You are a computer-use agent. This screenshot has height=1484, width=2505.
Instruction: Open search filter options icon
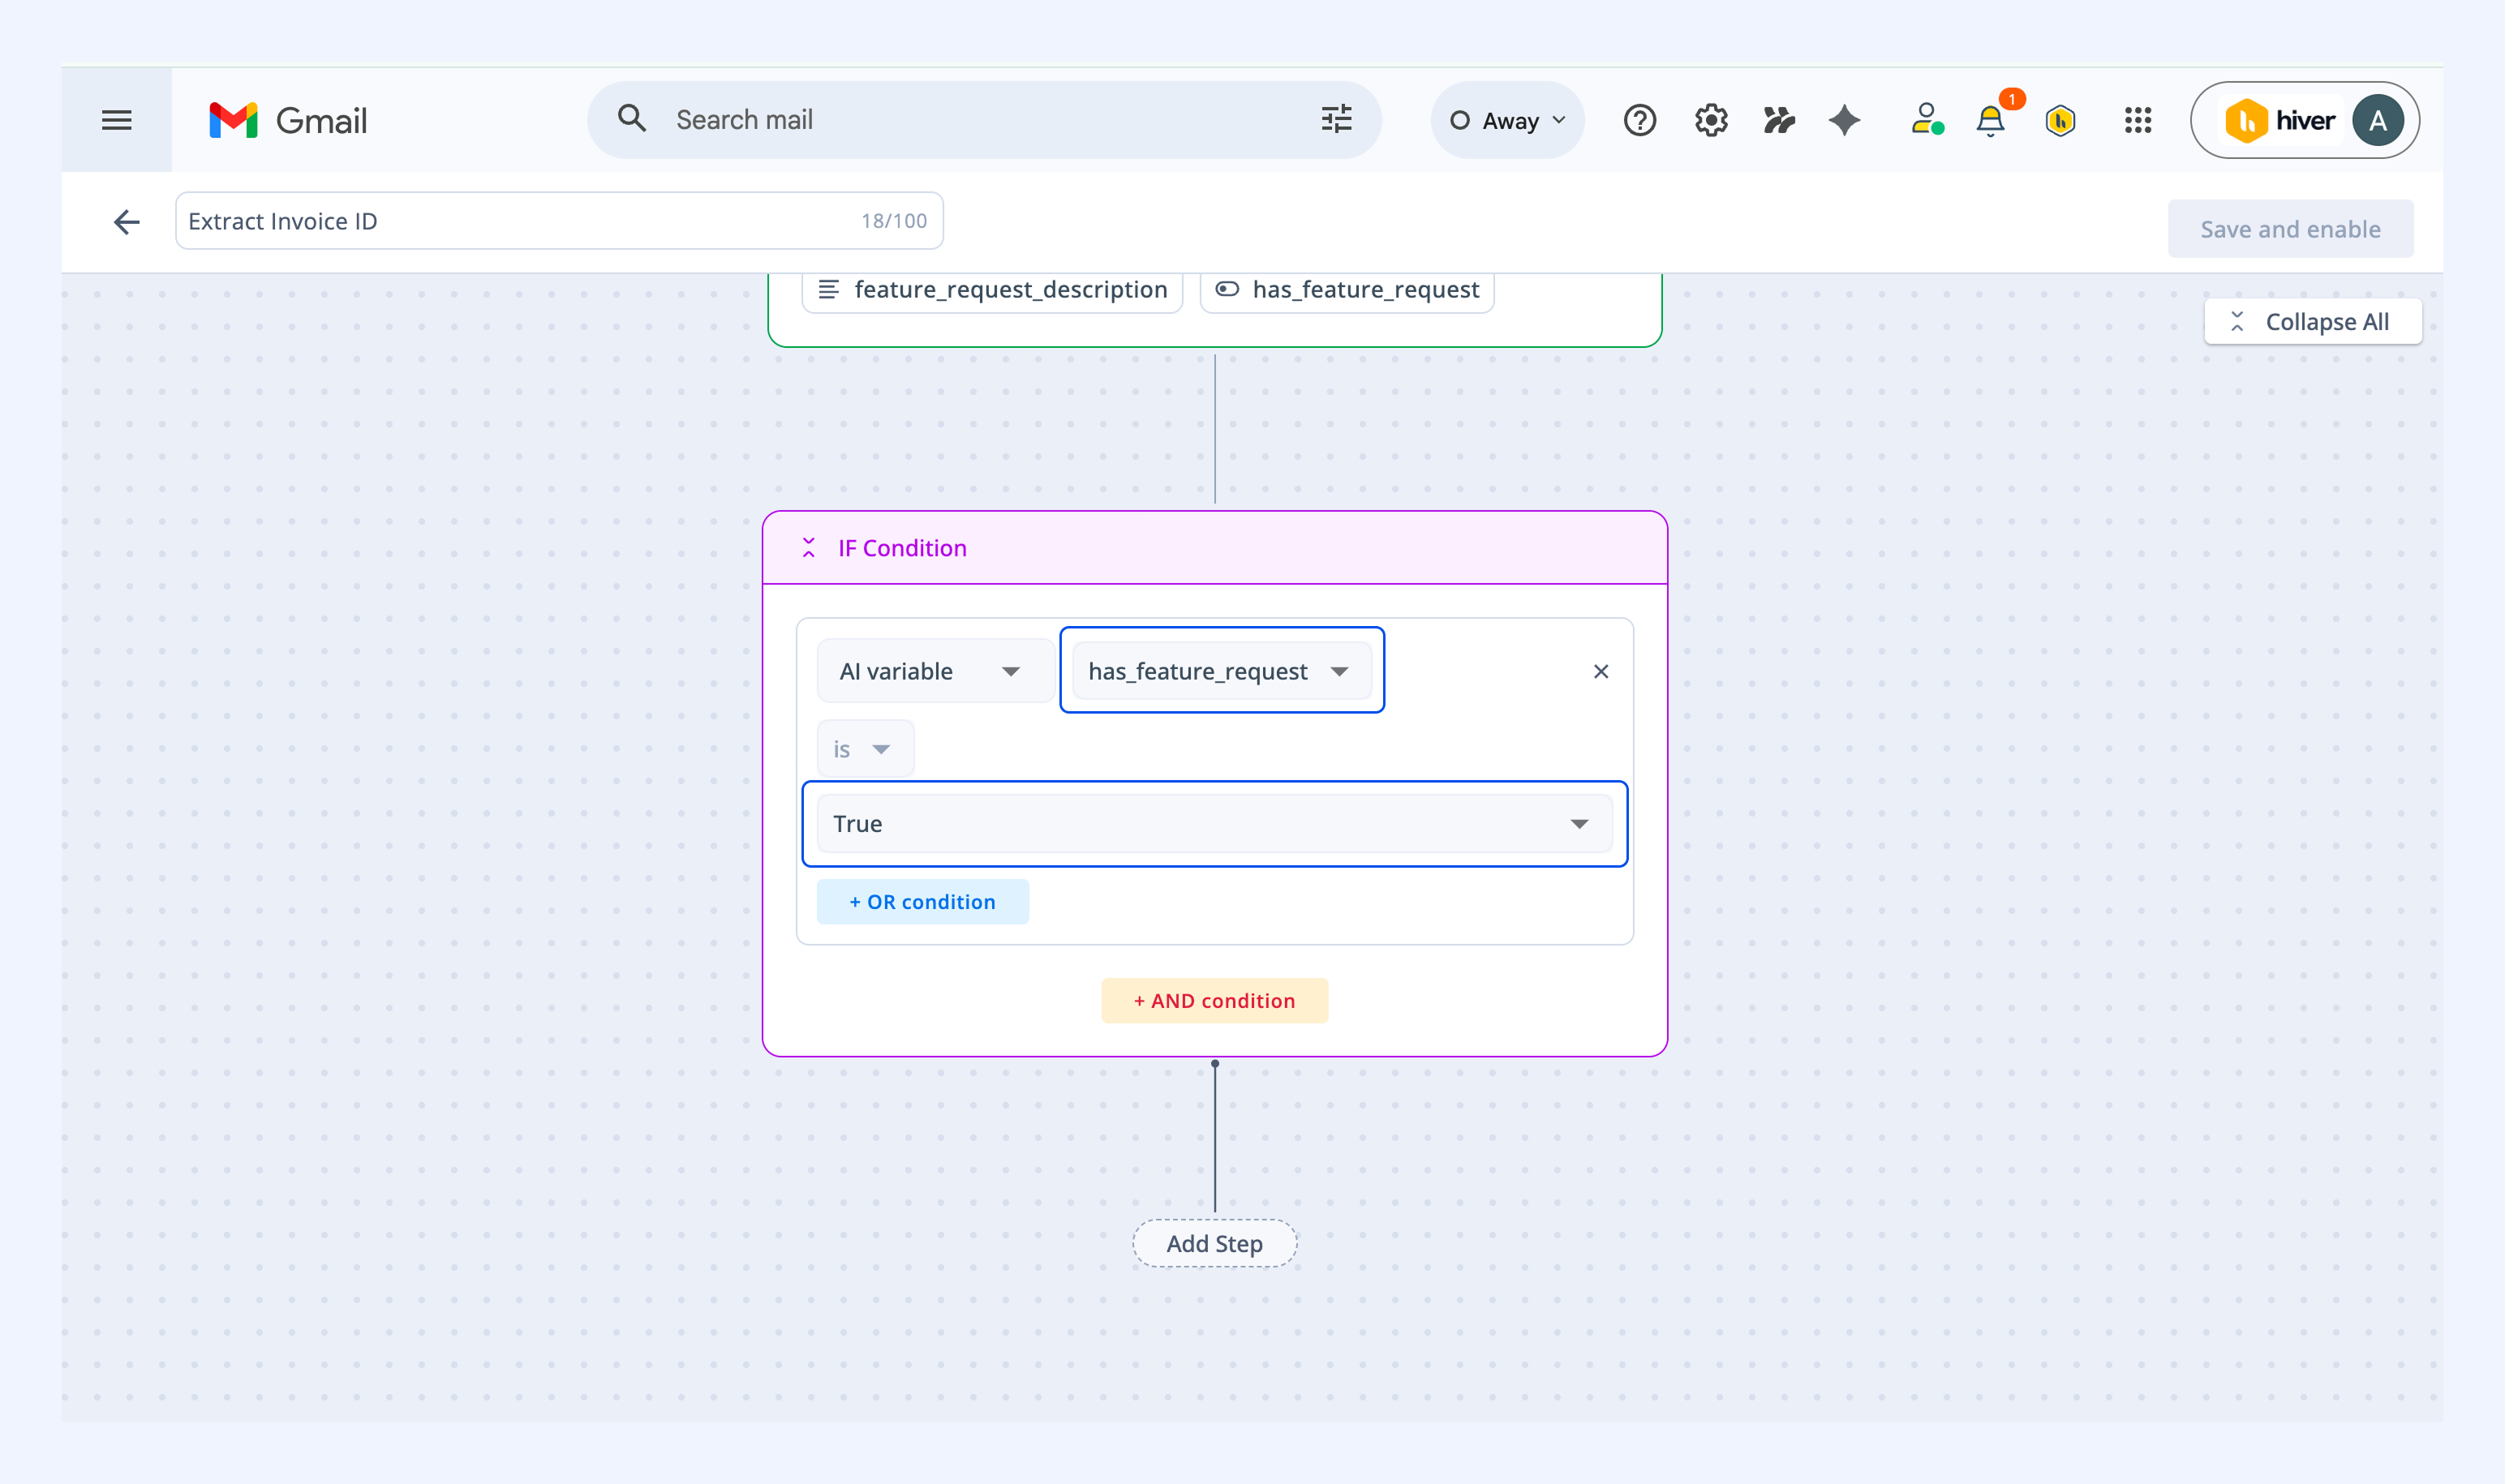click(1335, 119)
